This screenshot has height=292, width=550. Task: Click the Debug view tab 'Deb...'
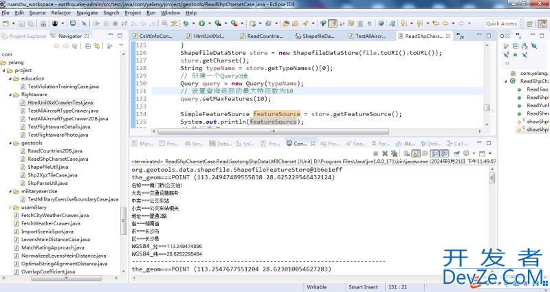[432, 144]
